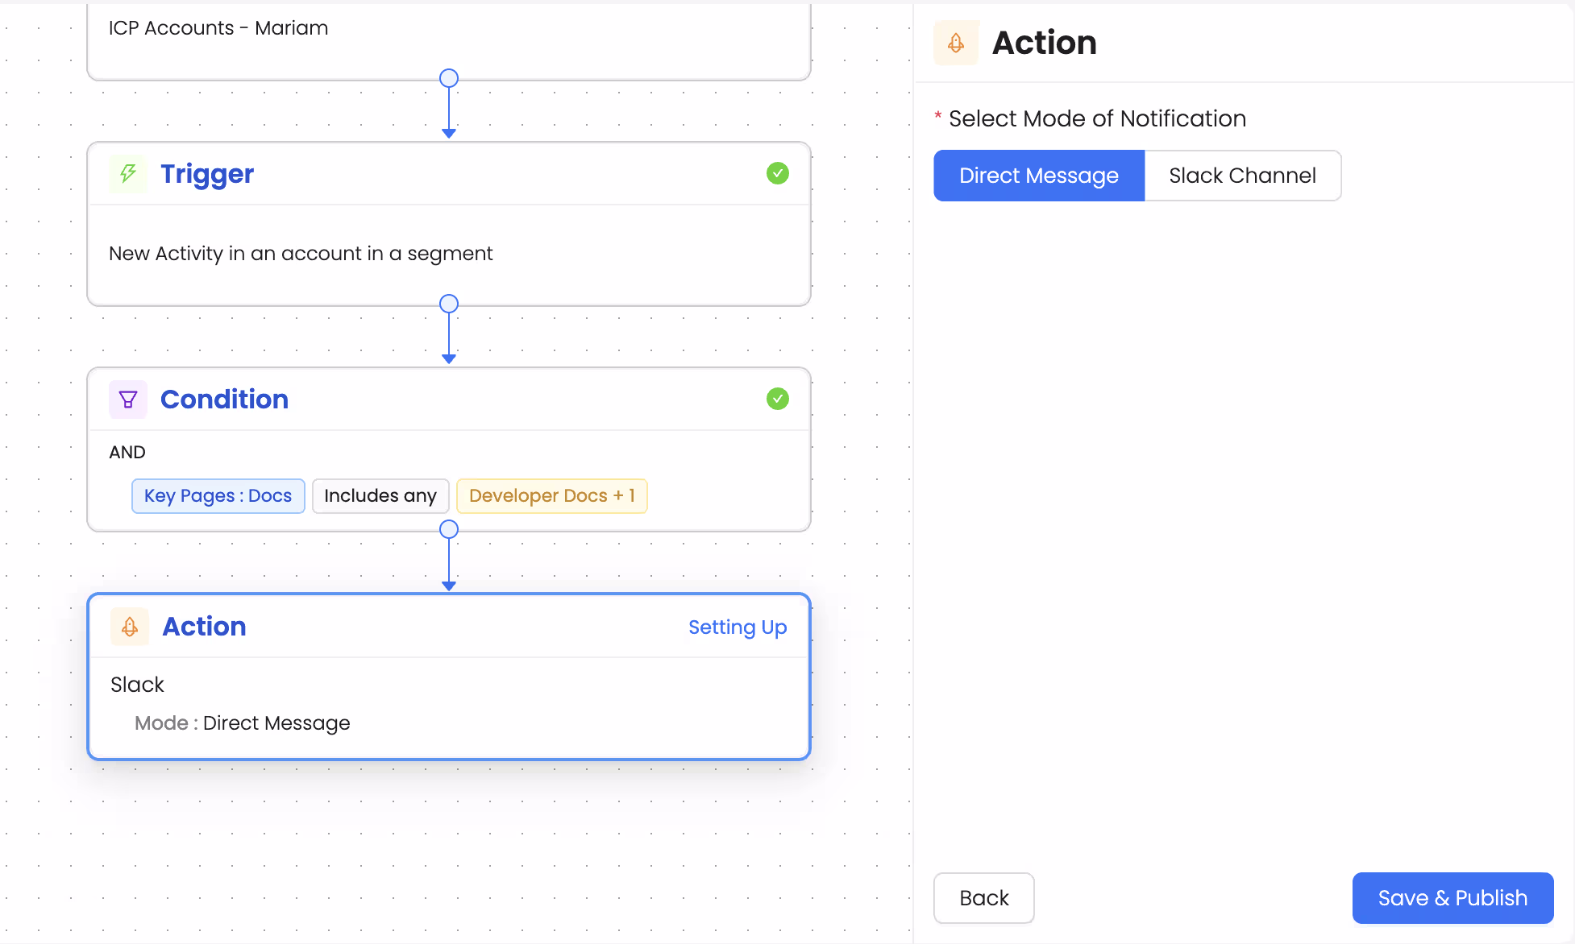This screenshot has width=1575, height=944.
Task: Click the rocket icon on the Action card
Action: point(129,627)
